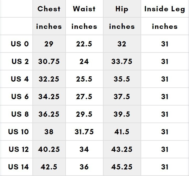Click the Waist column header
Image resolution: width=189 pixels, height=176 pixels.
(x=84, y=9)
